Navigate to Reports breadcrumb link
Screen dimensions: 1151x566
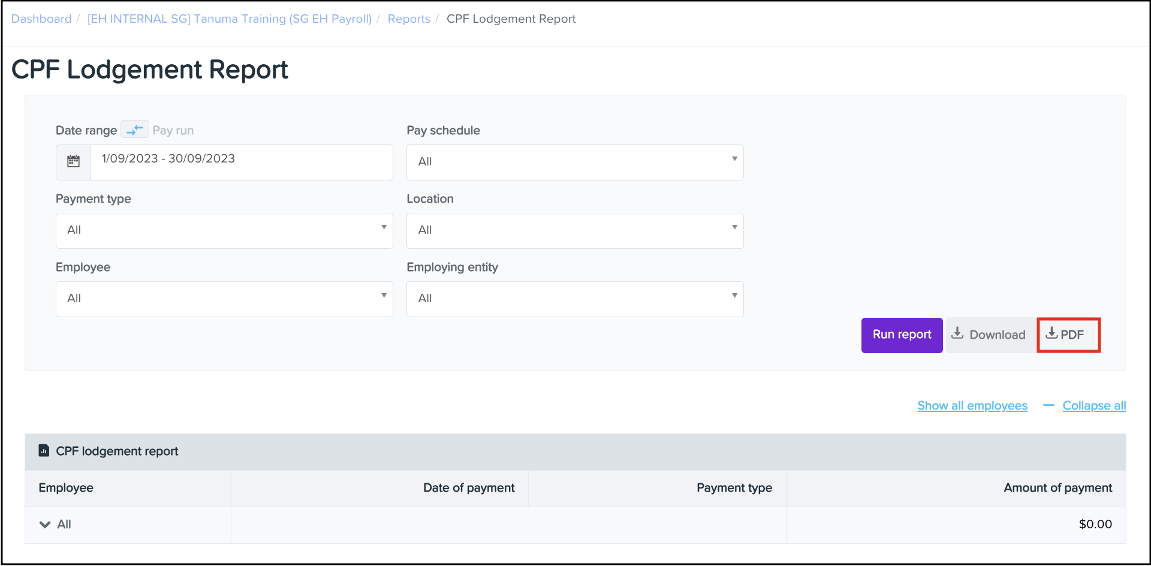point(409,19)
